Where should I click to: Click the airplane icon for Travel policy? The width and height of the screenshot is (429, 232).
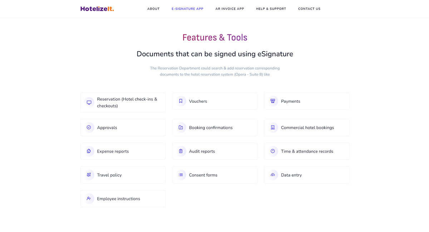pyautogui.click(x=89, y=175)
